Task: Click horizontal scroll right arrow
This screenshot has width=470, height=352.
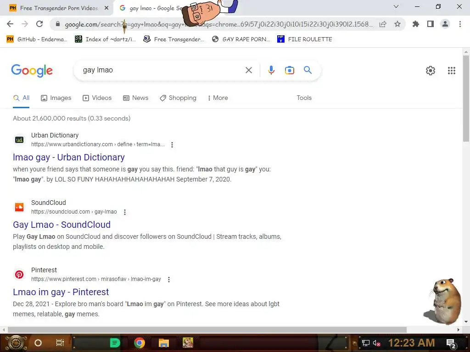Action: pyautogui.click(x=459, y=330)
